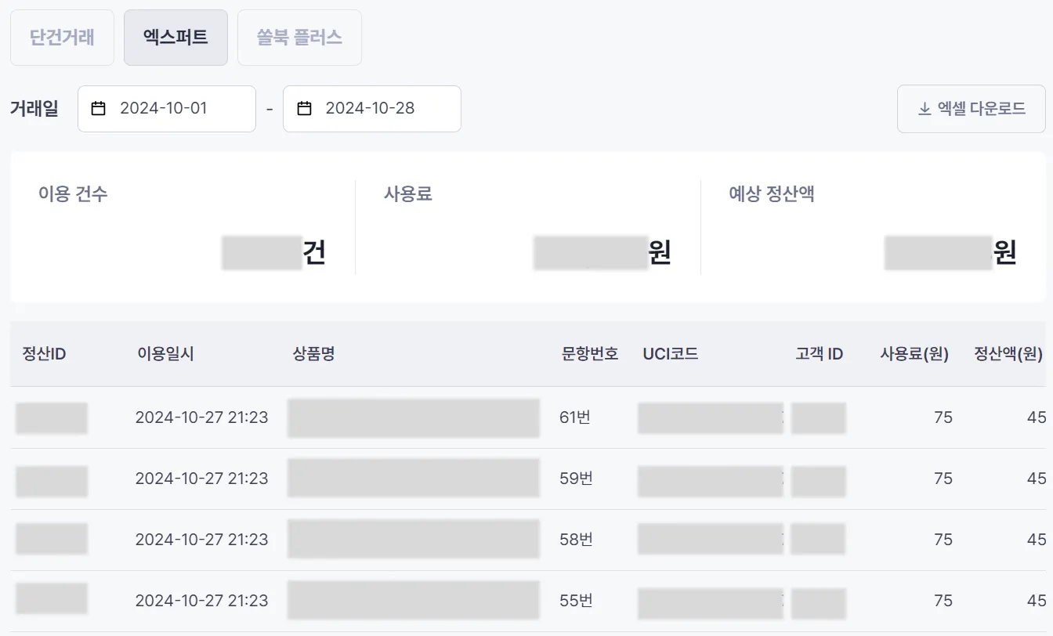Open the start date field 2024-10-01
Viewport: 1053px width, 636px height.
167,109
